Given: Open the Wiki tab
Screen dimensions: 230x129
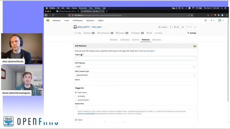Looking at the screenshot, I should tap(149, 33).
